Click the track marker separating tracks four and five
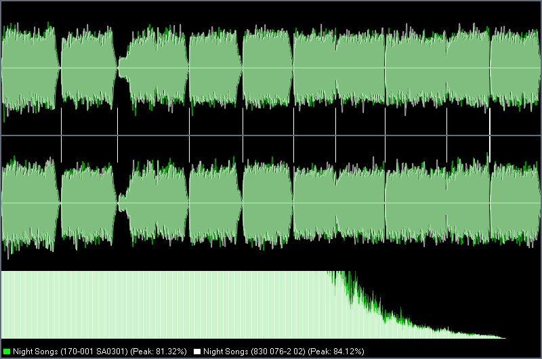This screenshot has height=359, width=542. point(243,135)
